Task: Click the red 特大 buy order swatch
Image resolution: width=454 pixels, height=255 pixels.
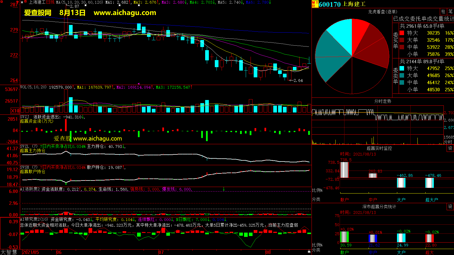Action: tap(402, 33)
